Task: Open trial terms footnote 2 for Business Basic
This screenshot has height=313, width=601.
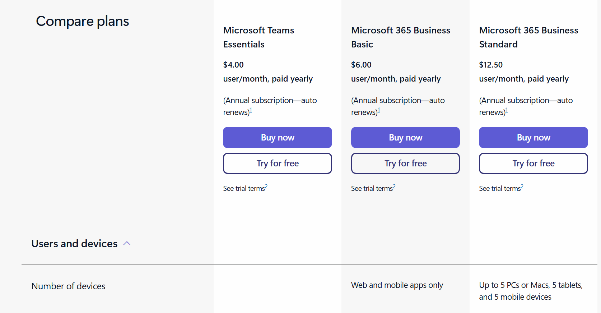Action: (394, 187)
